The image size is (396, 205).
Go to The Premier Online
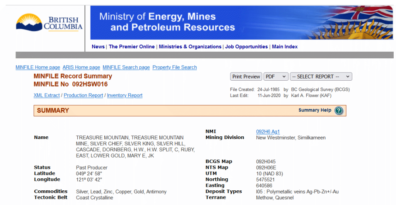click(131, 47)
